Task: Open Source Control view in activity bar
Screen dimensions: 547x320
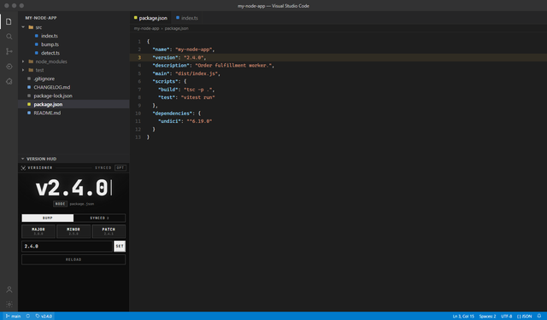Action: coord(9,51)
